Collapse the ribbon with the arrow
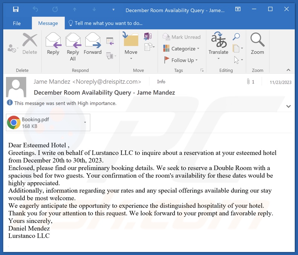298x255 pixels. click(x=289, y=70)
